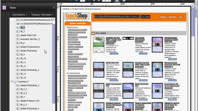Open the Сортировать dropdown
Screen dimensions: 198x111
click(19, 14)
